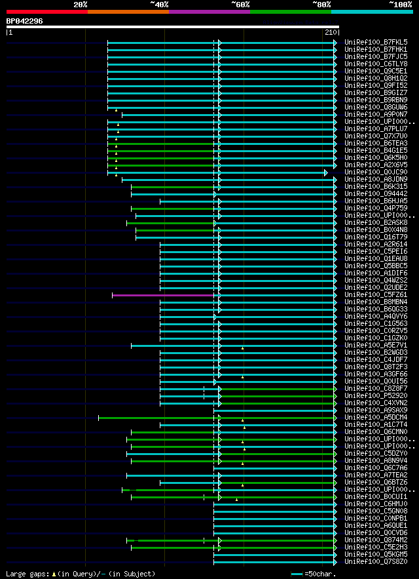This screenshot has height=579, width=419.
Task: Select the UniRef100_Q8T2F3 label
Action: coord(376,367)
